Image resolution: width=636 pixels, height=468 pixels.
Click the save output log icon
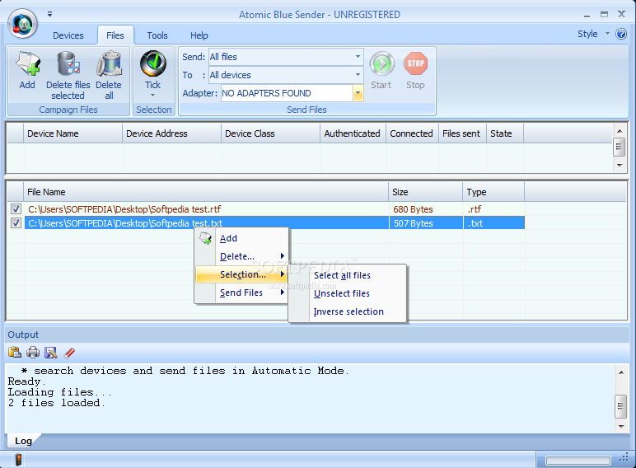tap(51, 353)
